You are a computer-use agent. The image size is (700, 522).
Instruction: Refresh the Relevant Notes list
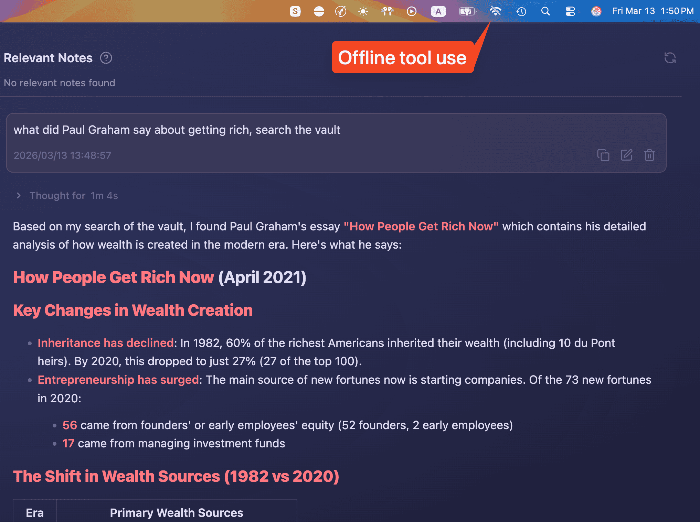[x=670, y=58]
